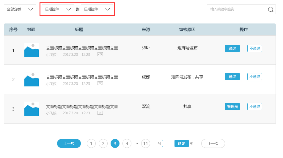Open the end date 日期控件 dropdown
This screenshot has height=158, width=283.
97,9
